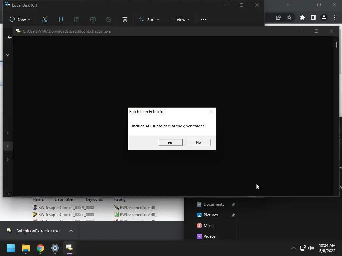Open the New menu in File Explorer
This screenshot has width=342, height=256.
point(20,20)
